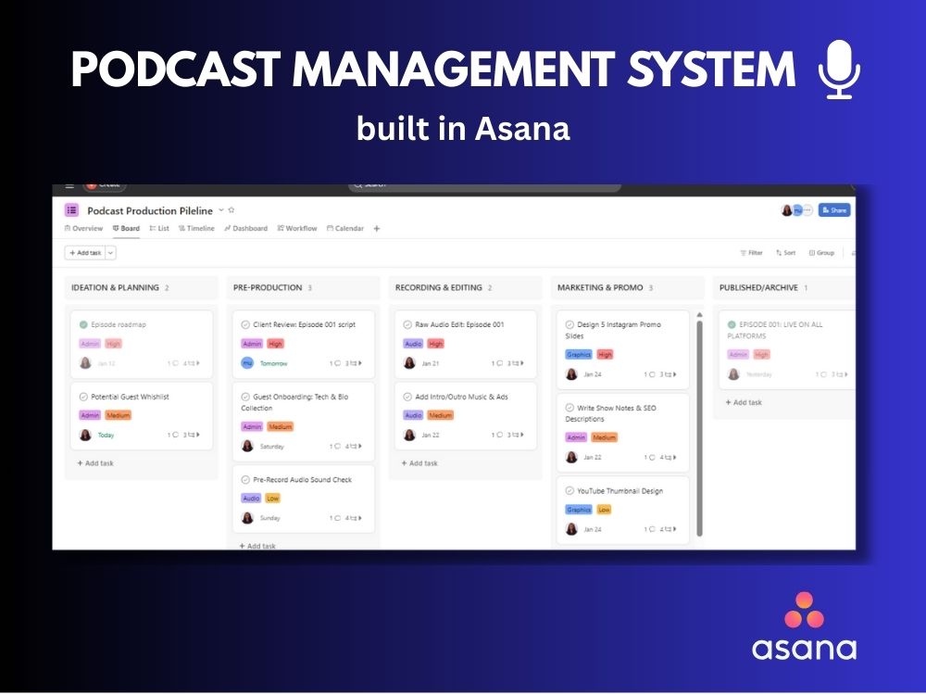Complete Add Intro/Outro Music & Ads task
926x695 pixels.
coord(407,397)
